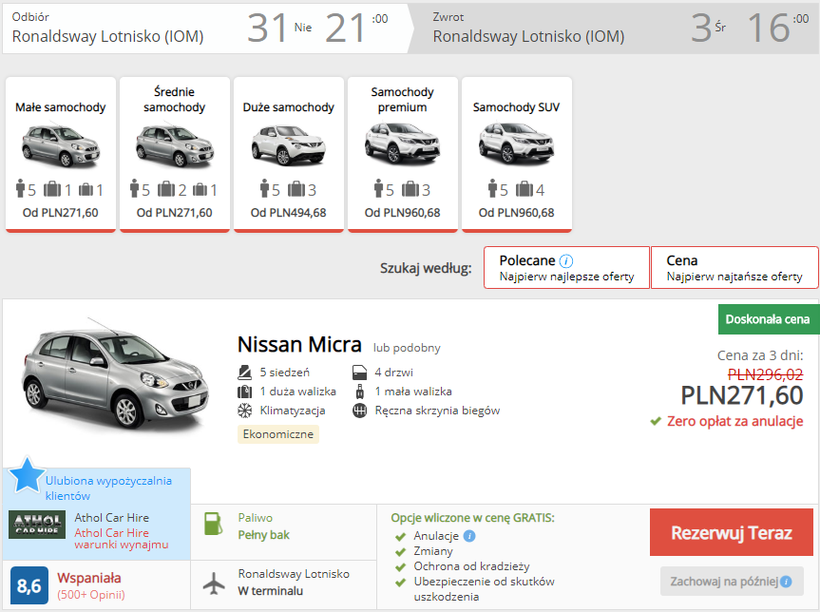The width and height of the screenshot is (820, 612).
Task: Click the door icon next to 4 drzwi
Action: (x=360, y=373)
